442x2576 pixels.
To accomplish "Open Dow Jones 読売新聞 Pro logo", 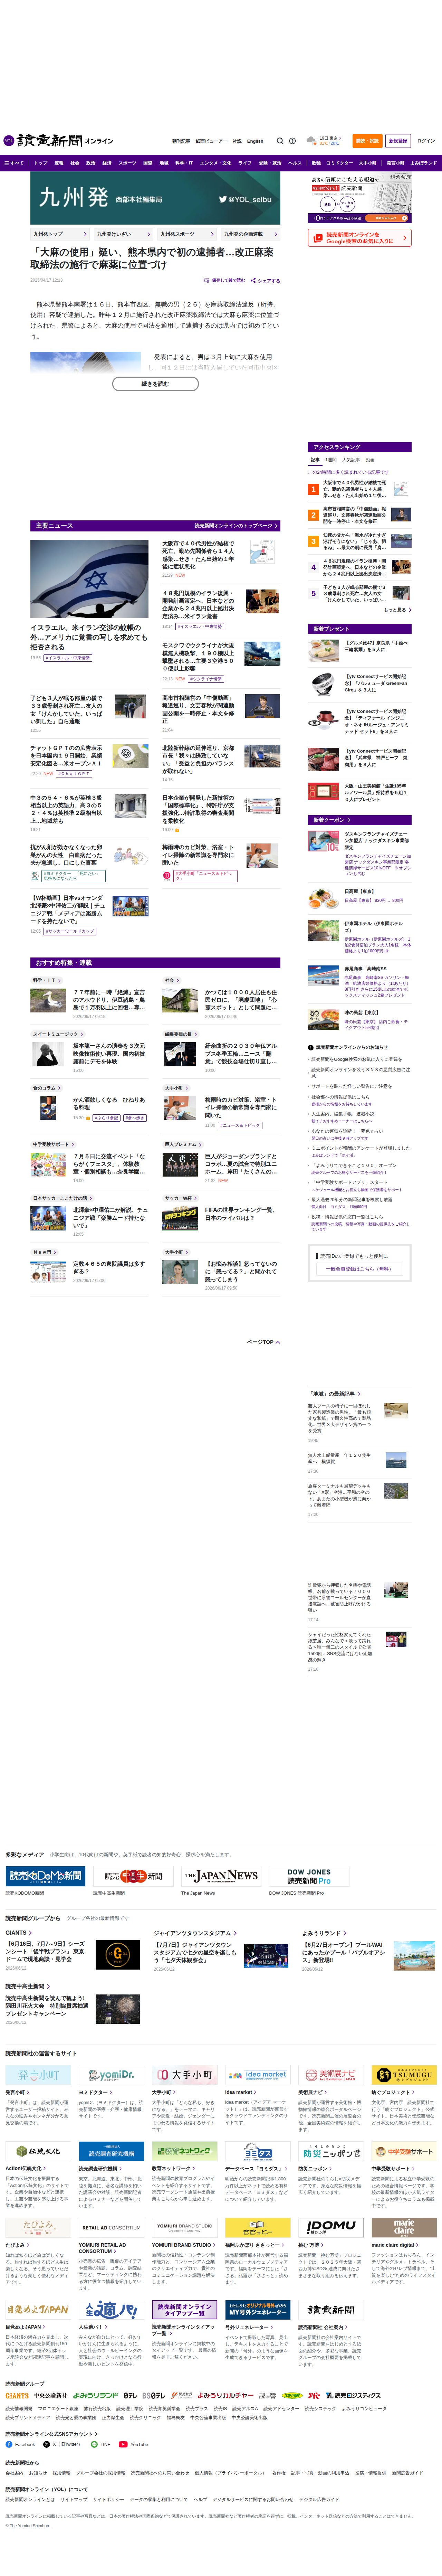I will (309, 1876).
